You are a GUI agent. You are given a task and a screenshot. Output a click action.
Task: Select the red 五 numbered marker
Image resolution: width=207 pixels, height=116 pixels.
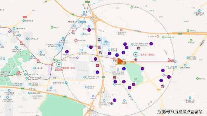pos(114,78)
